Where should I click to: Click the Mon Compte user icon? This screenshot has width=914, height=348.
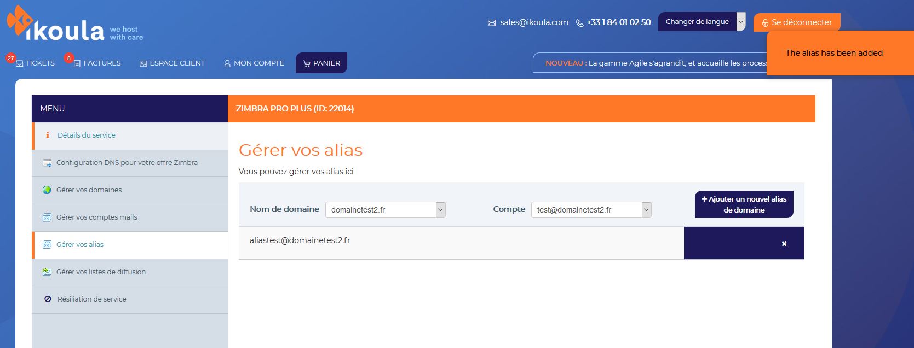(227, 63)
